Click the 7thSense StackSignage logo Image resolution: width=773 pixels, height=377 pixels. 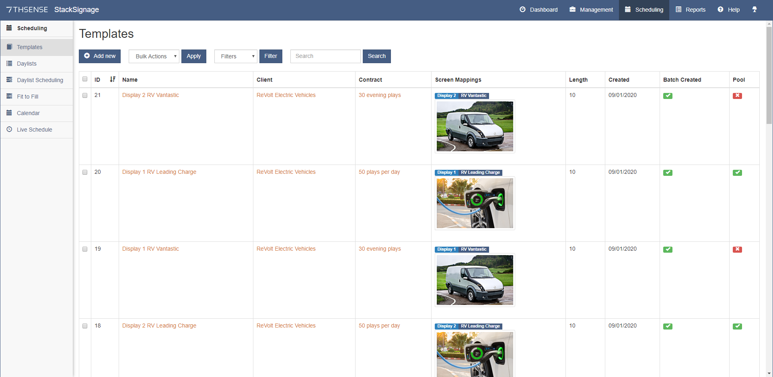53,10
